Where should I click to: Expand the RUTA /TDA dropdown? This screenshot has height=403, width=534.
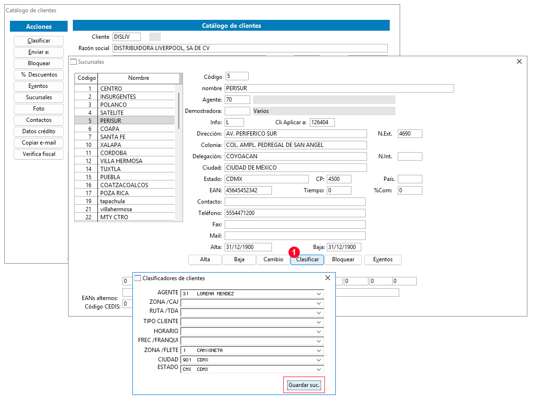[x=319, y=313]
